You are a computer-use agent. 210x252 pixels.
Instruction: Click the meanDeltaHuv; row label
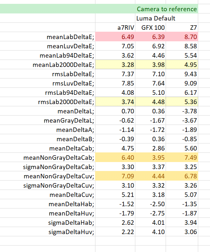point(71,214)
